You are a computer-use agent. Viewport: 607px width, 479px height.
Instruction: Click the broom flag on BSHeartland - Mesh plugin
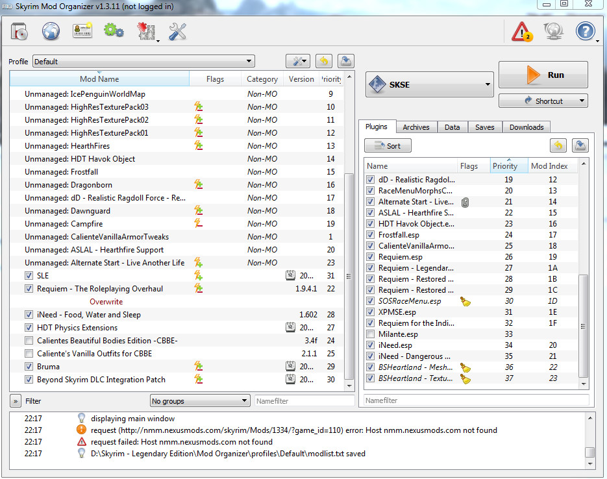[x=465, y=367]
